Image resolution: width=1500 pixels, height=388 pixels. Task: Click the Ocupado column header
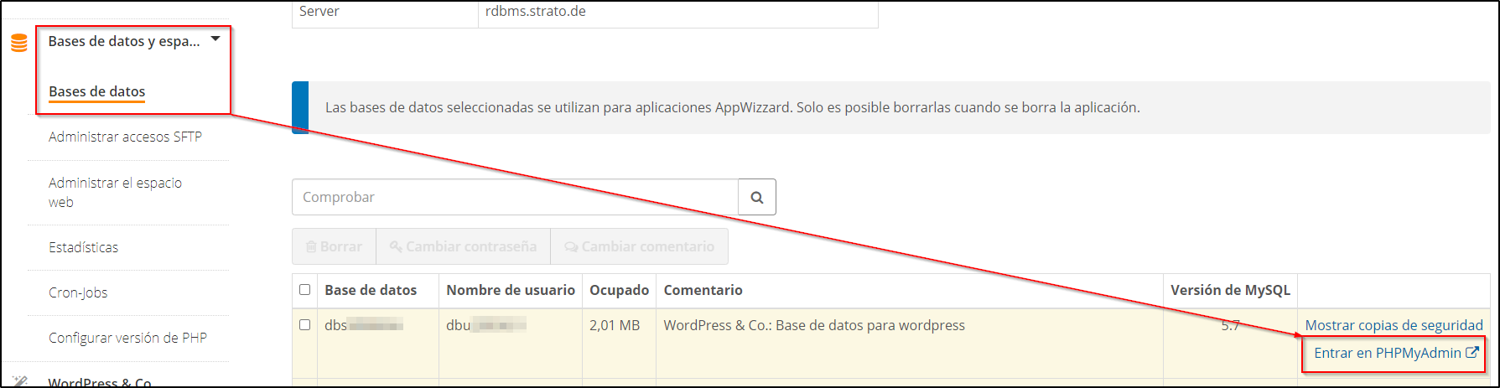click(619, 290)
